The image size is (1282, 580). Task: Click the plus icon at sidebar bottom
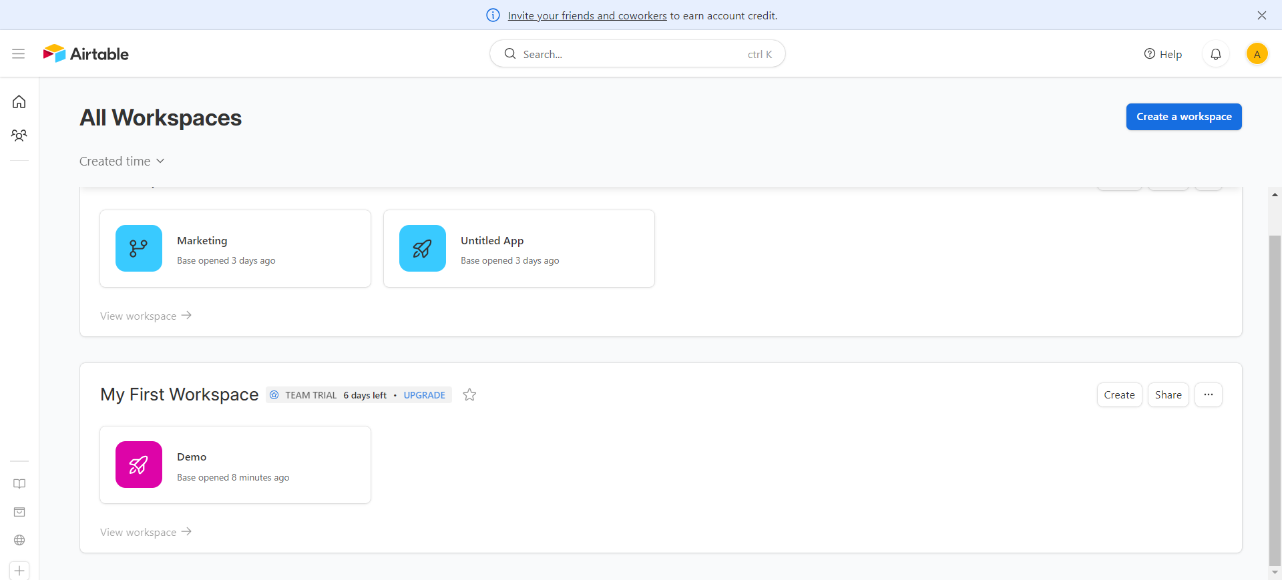pos(19,571)
